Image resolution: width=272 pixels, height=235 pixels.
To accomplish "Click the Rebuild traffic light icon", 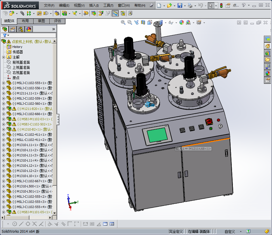I will 221,5.
